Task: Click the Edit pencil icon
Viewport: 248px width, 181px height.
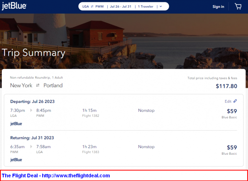Action: click(x=235, y=101)
